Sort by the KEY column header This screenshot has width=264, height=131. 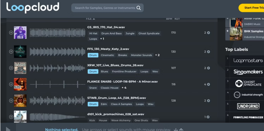[x=177, y=19]
